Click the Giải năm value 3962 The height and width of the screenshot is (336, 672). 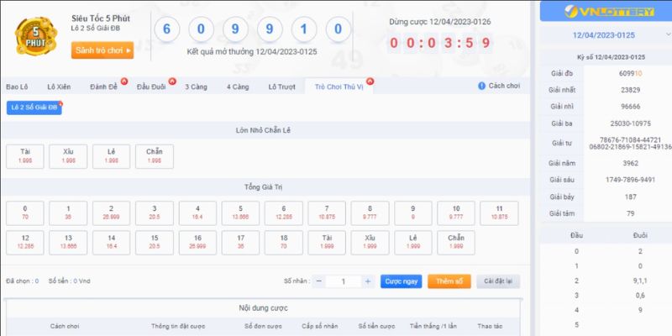pos(631,163)
